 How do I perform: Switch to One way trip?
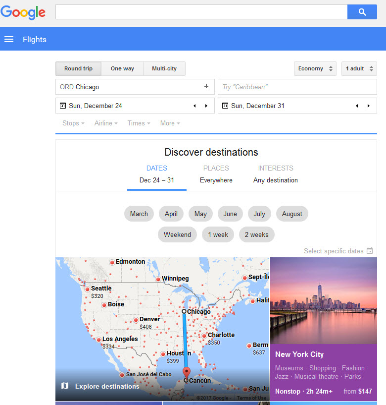click(122, 68)
